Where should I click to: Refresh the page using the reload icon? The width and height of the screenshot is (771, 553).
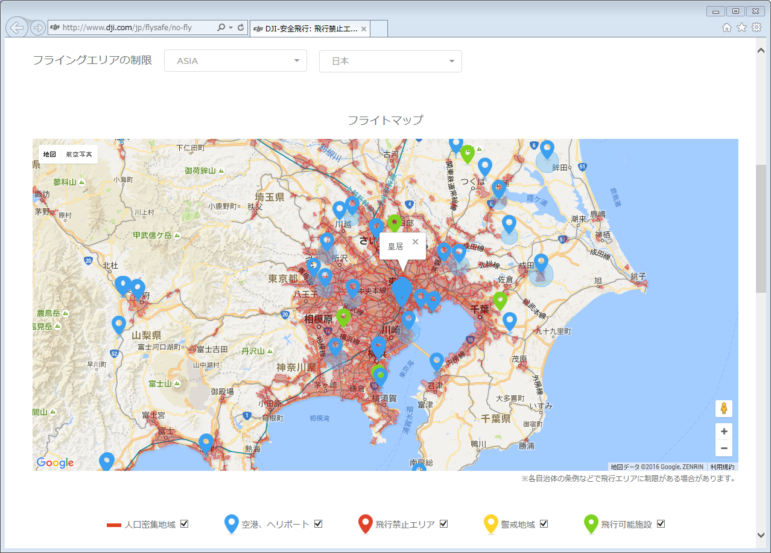(x=241, y=28)
